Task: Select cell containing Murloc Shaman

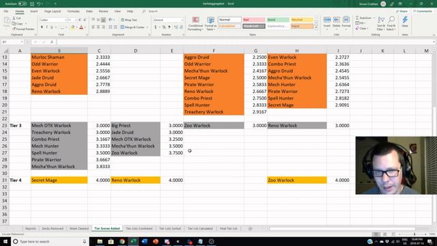Action: [x=59, y=57]
